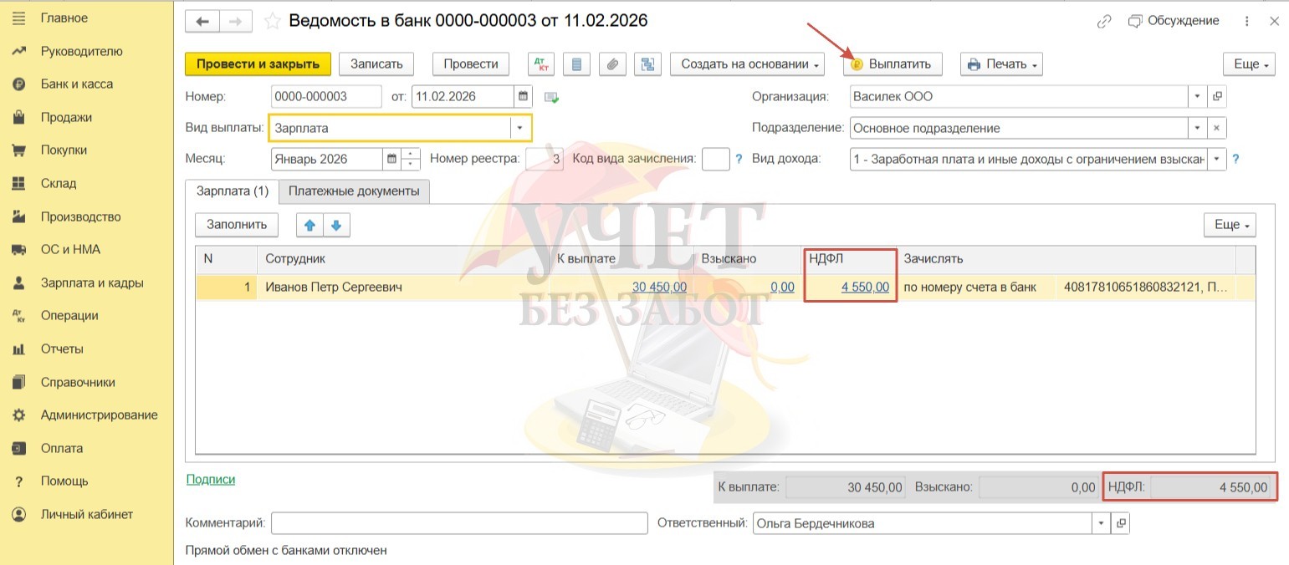Click the copy link chain icon
1289x565 pixels.
pyautogui.click(x=1104, y=22)
